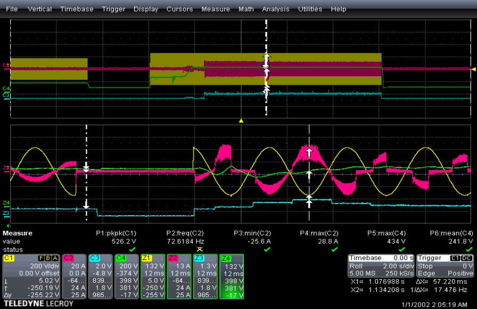The width and height of the screenshot is (477, 309).
Task: Click the C1 badge in Trigger descriptor
Action: 455,258
